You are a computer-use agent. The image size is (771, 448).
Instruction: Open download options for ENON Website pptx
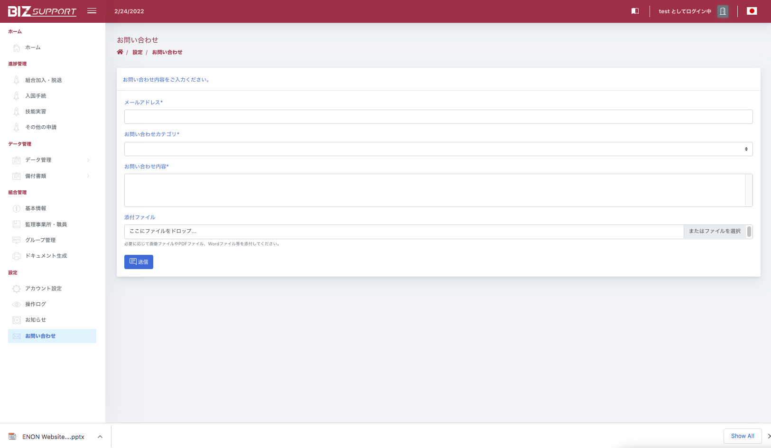[100, 437]
